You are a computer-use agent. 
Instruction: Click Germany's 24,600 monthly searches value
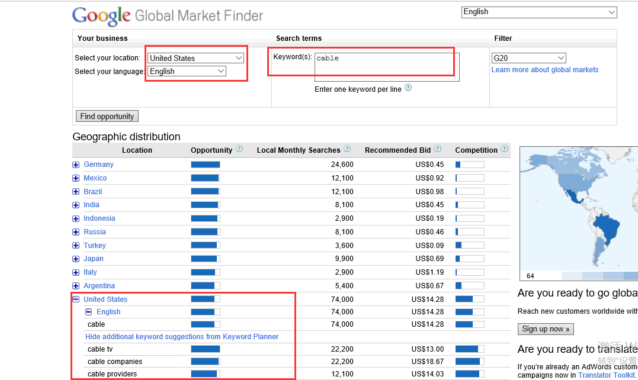pos(342,164)
